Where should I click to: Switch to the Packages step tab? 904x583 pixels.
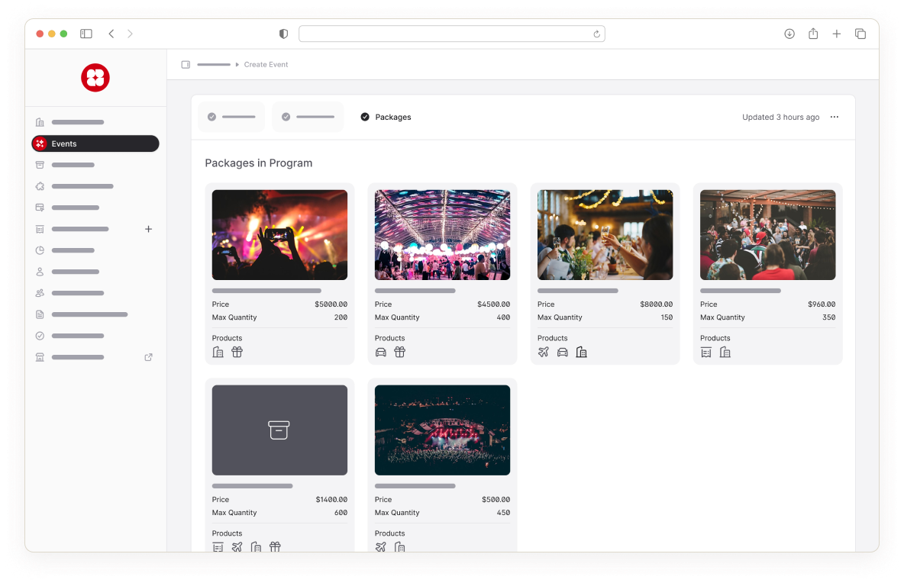point(386,117)
